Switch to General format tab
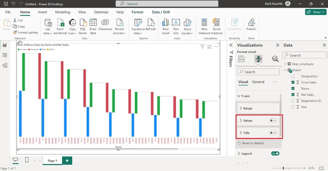 coord(258,82)
